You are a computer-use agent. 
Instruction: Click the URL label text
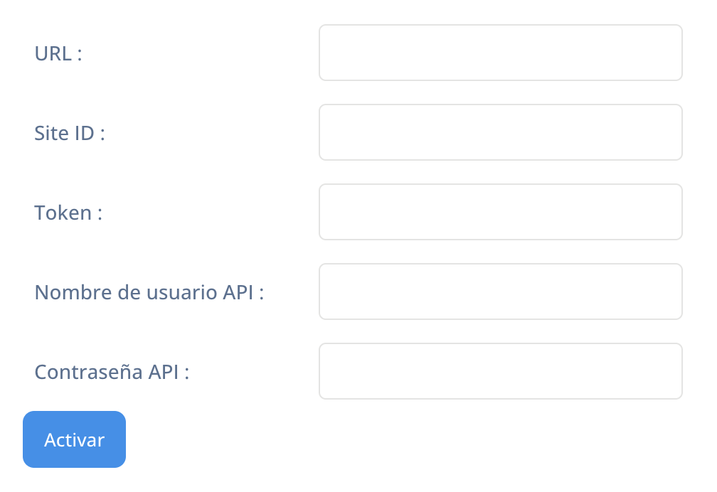pos(58,53)
